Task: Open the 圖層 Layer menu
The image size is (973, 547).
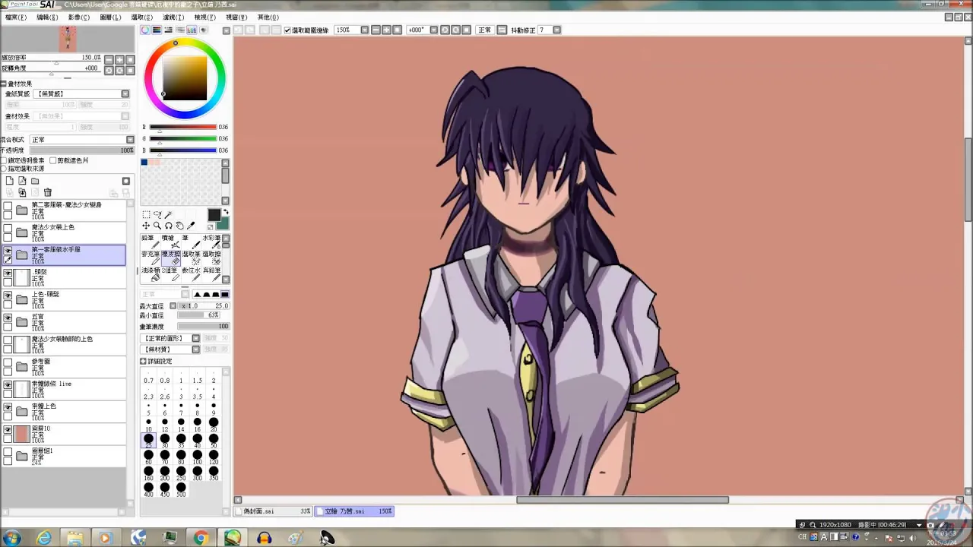Action: click(x=110, y=17)
